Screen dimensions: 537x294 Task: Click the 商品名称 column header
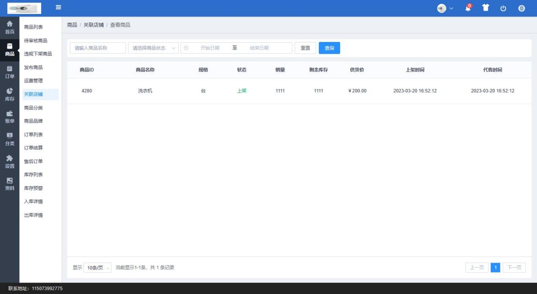tap(145, 70)
